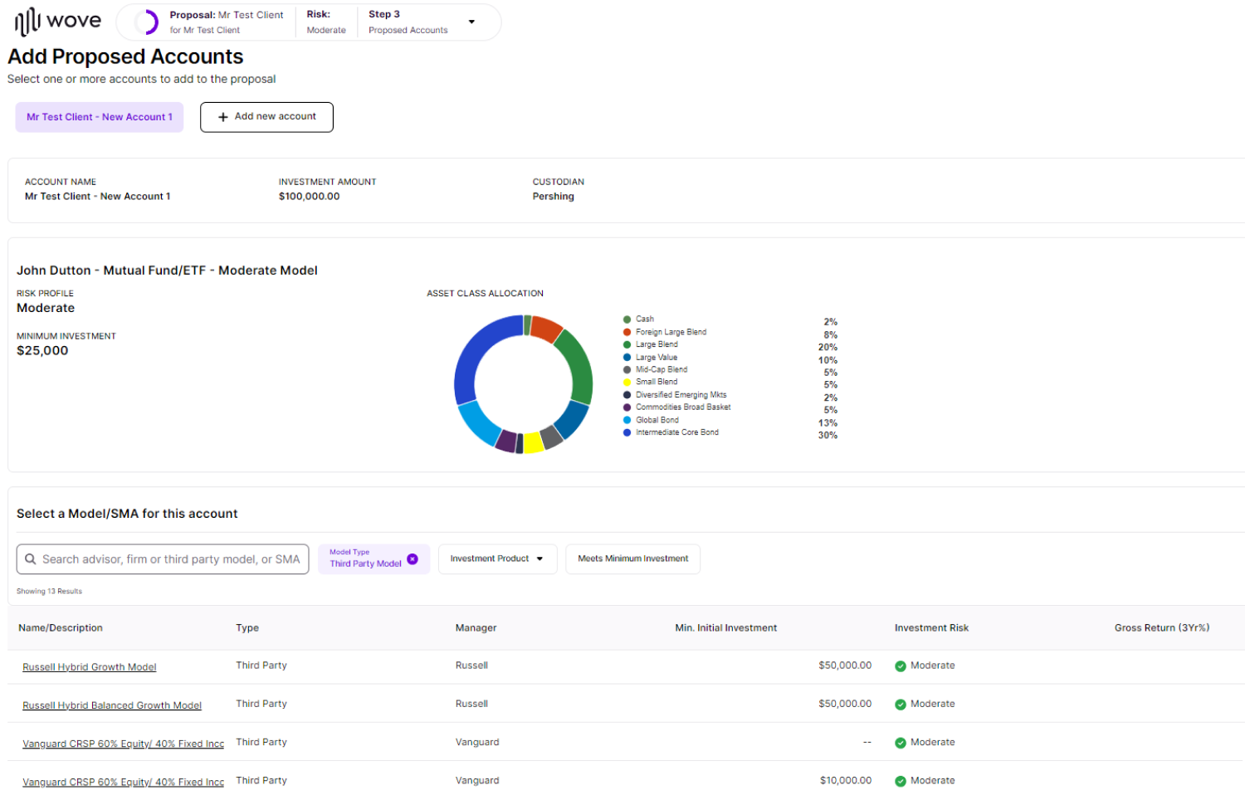This screenshot has width=1245, height=795.
Task: Click the Diversified Emerging Mkts legend dot
Action: (627, 395)
